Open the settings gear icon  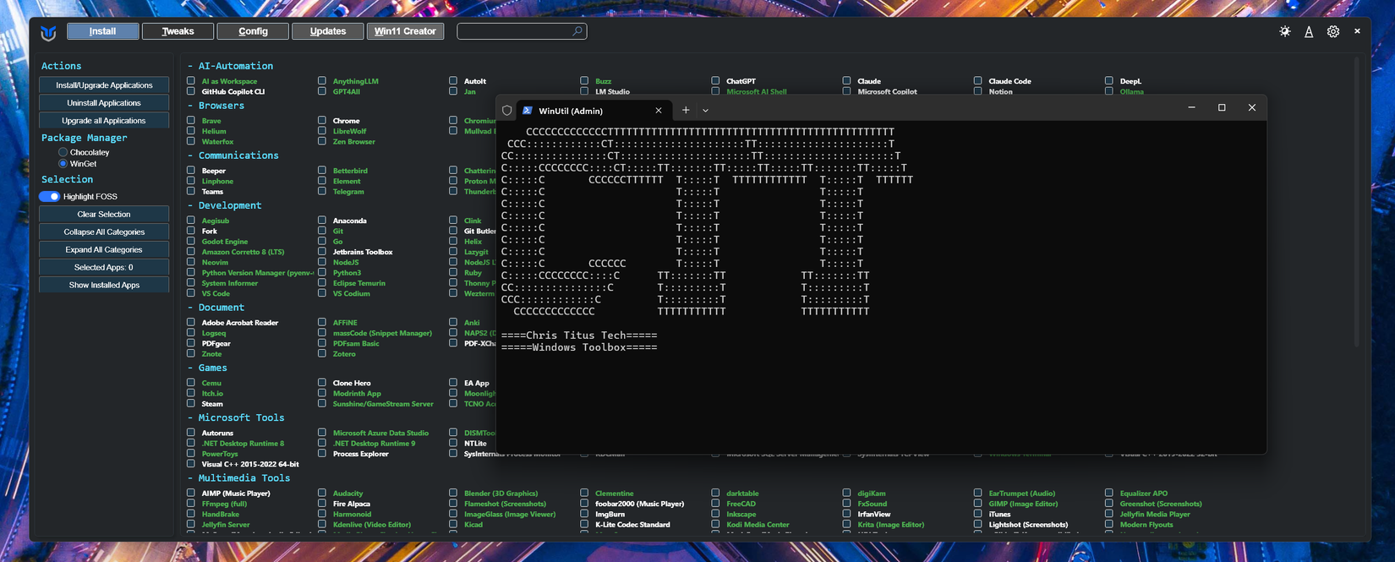tap(1333, 31)
